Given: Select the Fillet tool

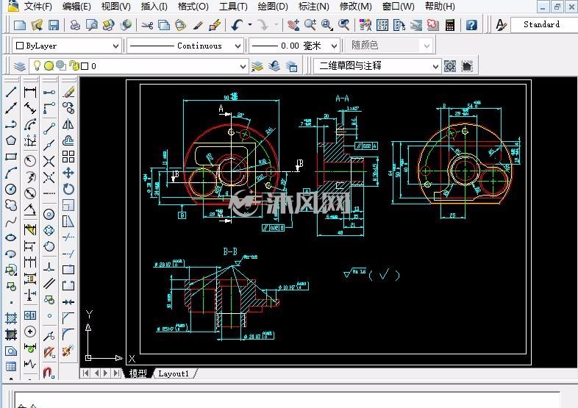Looking at the screenshot, I should (x=68, y=334).
